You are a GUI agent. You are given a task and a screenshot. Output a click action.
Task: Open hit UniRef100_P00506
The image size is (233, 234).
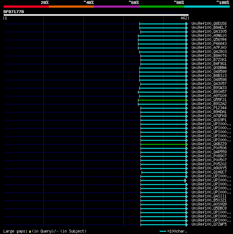click(209, 148)
